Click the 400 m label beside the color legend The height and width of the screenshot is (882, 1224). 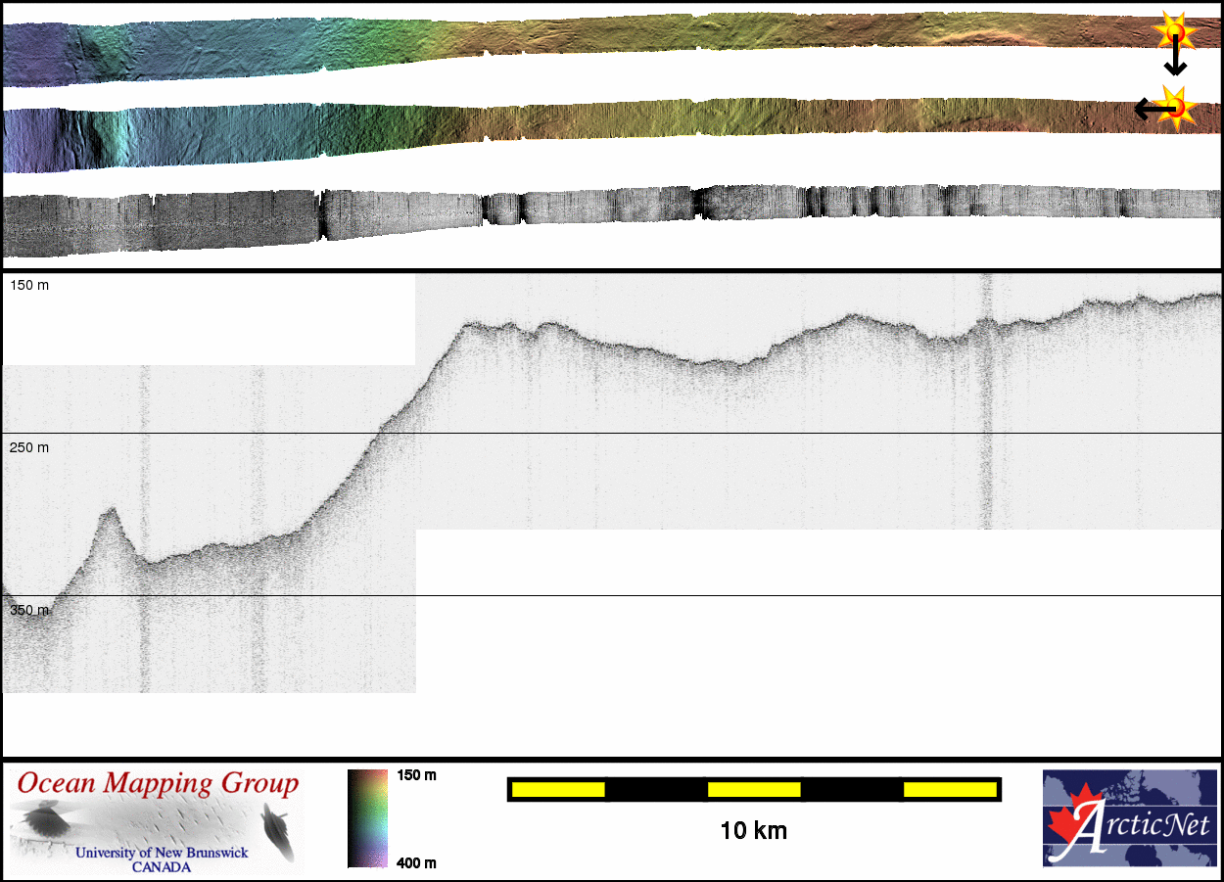[416, 862]
